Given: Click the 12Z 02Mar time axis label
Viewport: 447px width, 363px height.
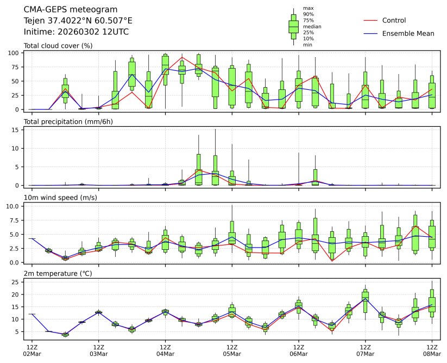Looking at the screenshot, I should tap(32, 350).
